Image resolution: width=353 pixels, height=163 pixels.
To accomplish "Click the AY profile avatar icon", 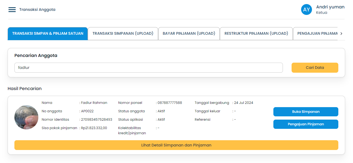I will 306,9.
